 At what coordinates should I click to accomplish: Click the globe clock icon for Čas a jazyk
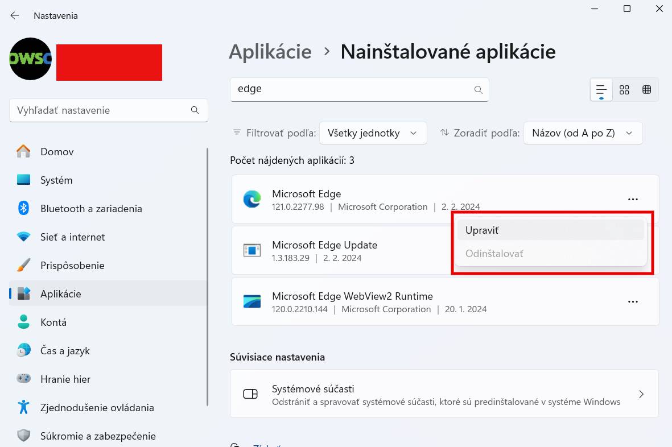23,351
